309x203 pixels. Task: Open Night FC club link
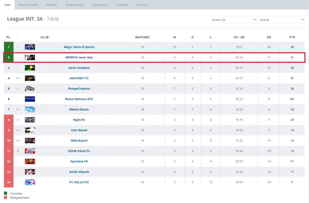pos(79,120)
